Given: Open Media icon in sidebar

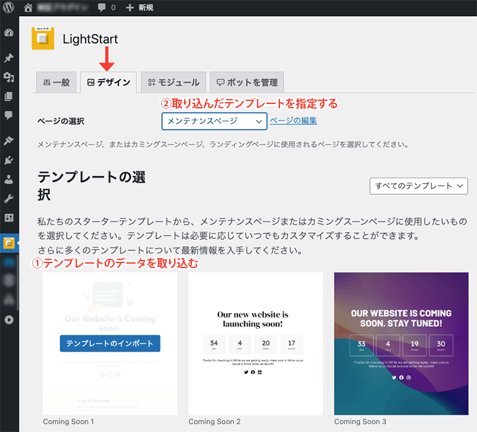Looking at the screenshot, I should (9, 77).
